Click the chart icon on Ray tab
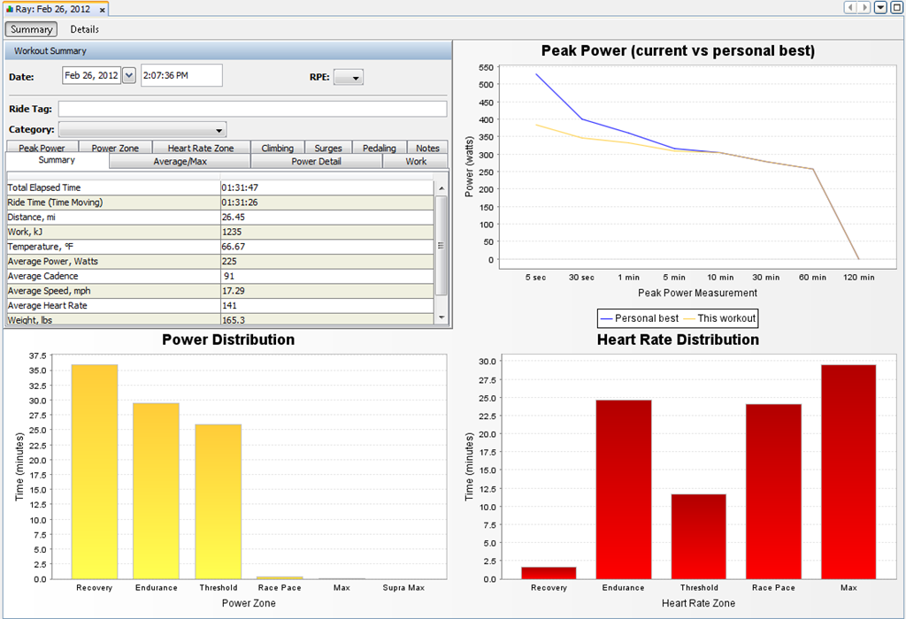 point(9,9)
